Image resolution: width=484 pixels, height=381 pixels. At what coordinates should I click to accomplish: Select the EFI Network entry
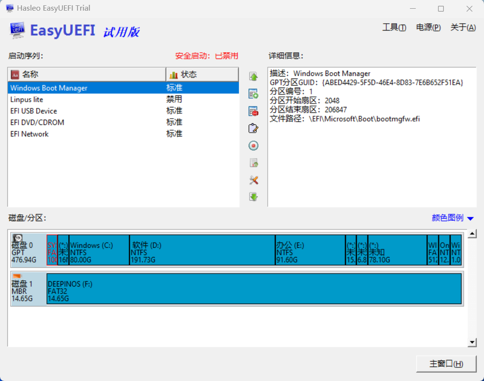pos(123,134)
